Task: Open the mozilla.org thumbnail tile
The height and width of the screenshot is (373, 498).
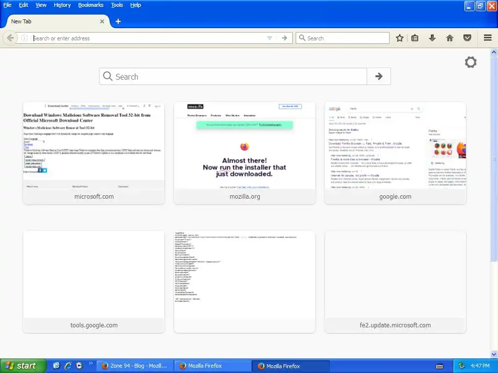Action: pos(245,153)
